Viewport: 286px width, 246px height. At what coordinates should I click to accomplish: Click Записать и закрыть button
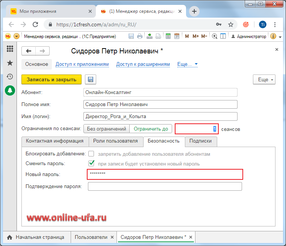pos(51,79)
